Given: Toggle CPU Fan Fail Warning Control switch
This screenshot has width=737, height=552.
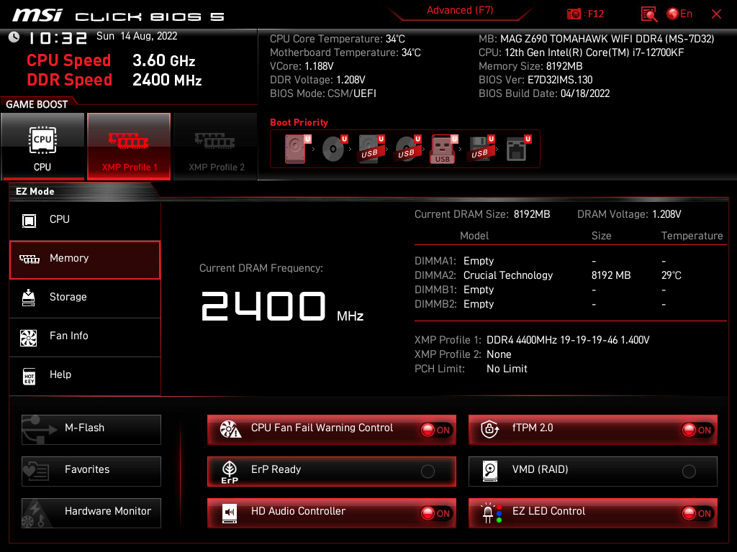Looking at the screenshot, I should coord(435,430).
